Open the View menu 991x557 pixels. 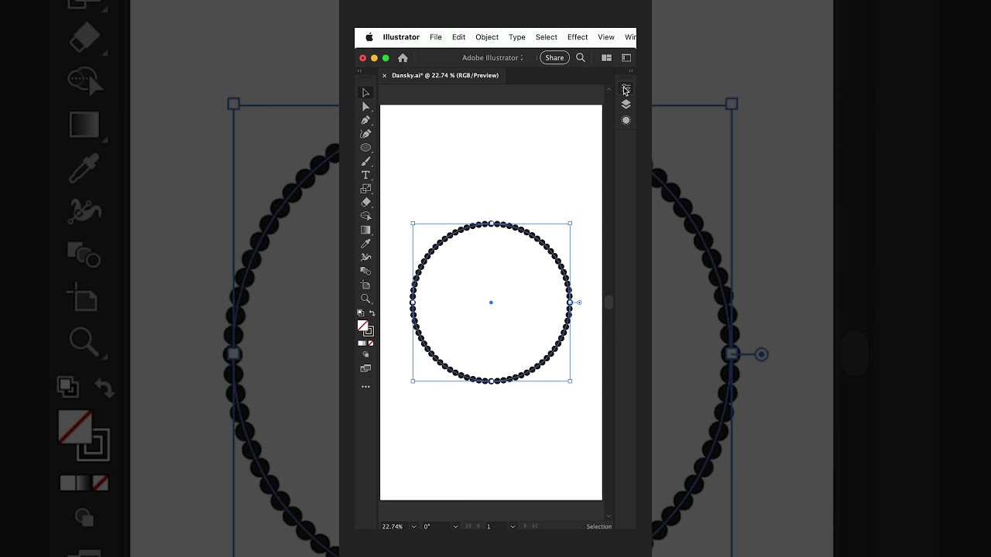click(606, 37)
